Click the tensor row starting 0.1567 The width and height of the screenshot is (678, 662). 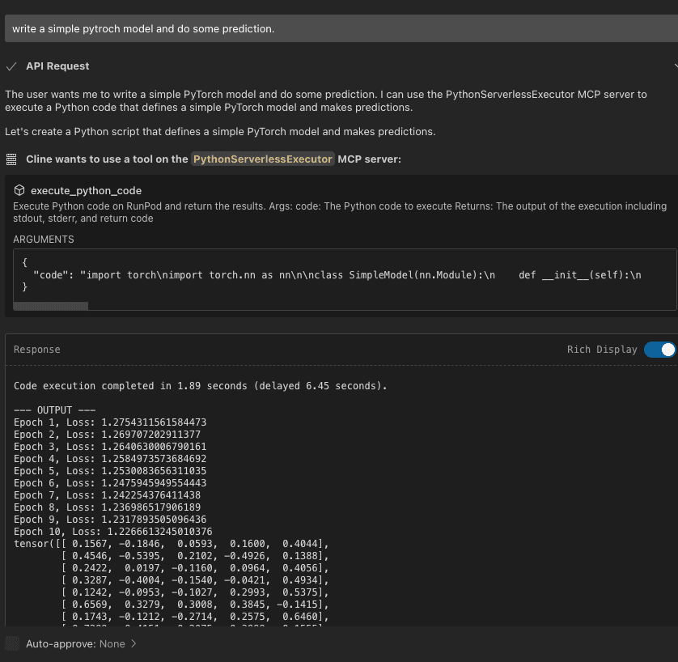(x=172, y=544)
